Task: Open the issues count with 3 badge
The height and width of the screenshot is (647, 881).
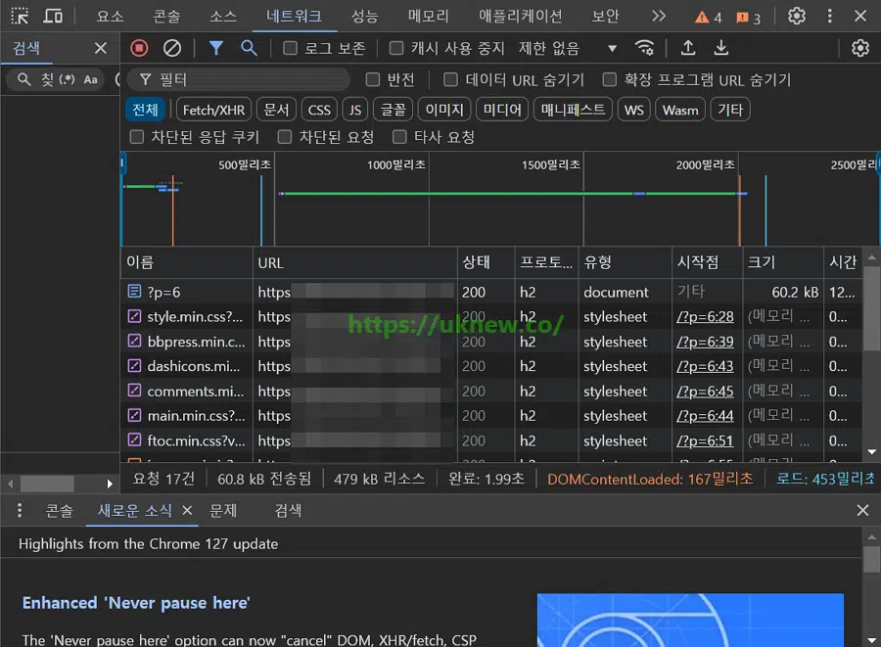Action: pos(749,18)
